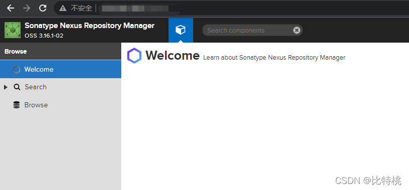Click the not-secure warning triangle icon
This screenshot has height=190, width=409.
pos(63,9)
